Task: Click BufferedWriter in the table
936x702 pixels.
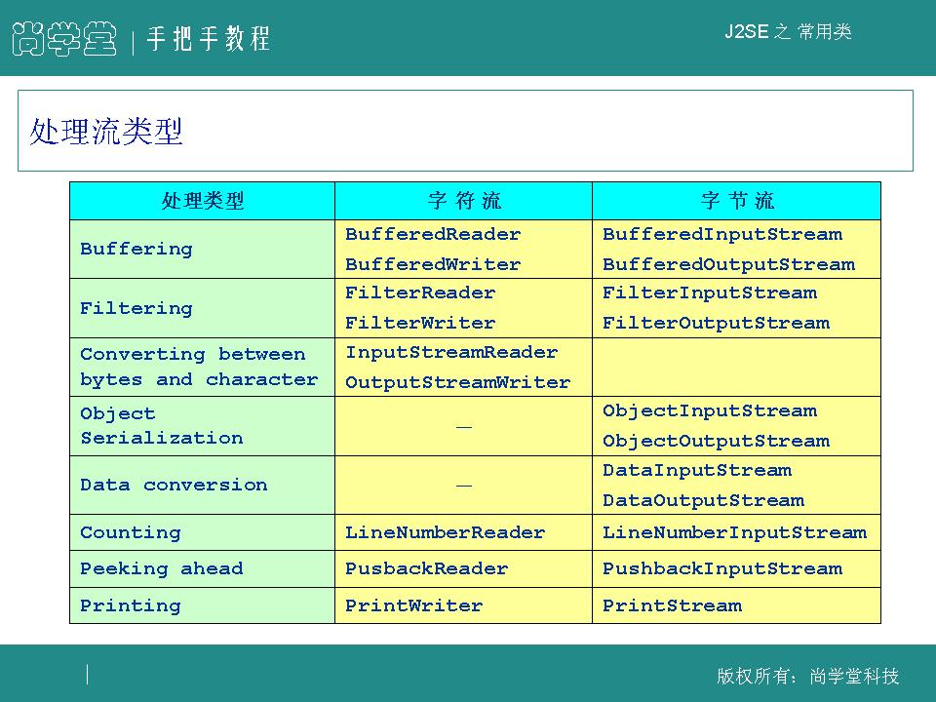Action: click(x=433, y=264)
